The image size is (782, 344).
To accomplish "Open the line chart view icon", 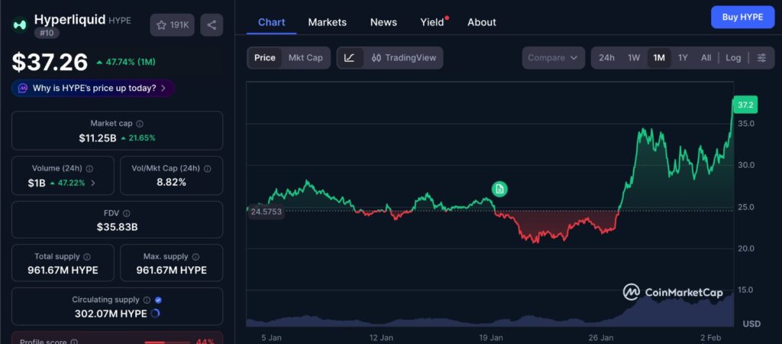I will 350,58.
